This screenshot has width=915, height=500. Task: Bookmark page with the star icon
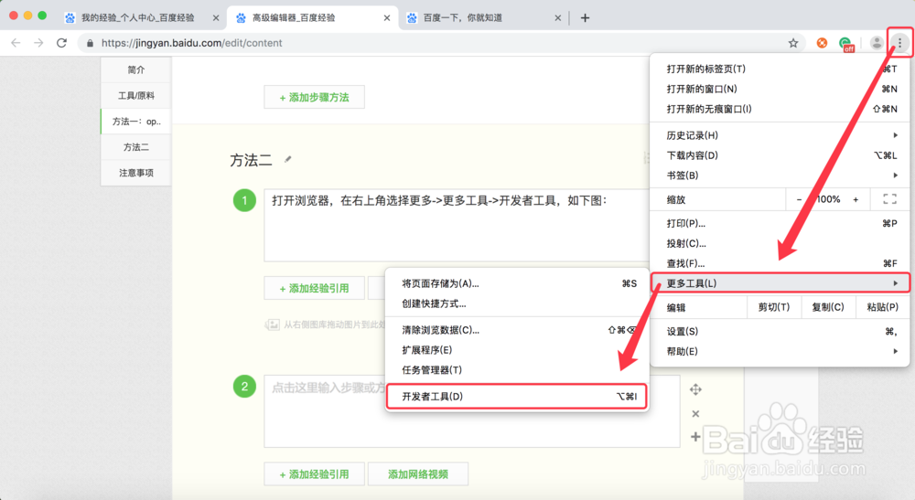tap(793, 43)
